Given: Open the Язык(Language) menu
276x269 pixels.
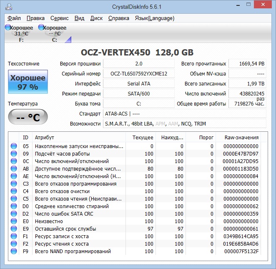Looking at the screenshot, I should (155, 18).
